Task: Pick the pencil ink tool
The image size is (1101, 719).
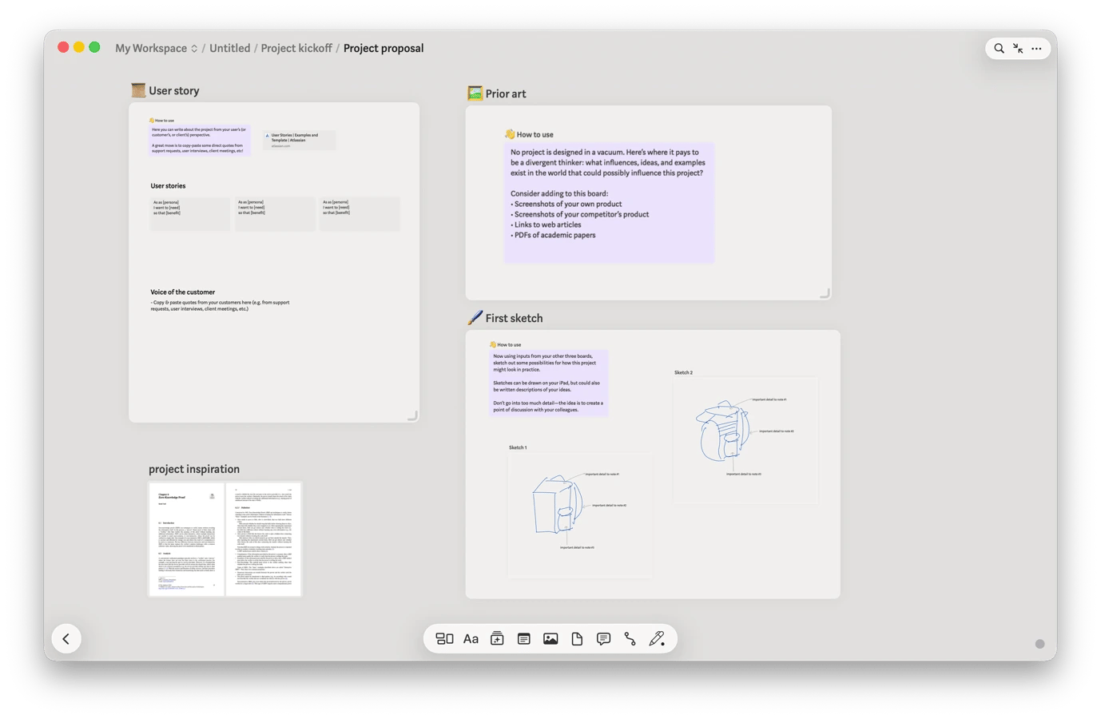Action: (657, 638)
